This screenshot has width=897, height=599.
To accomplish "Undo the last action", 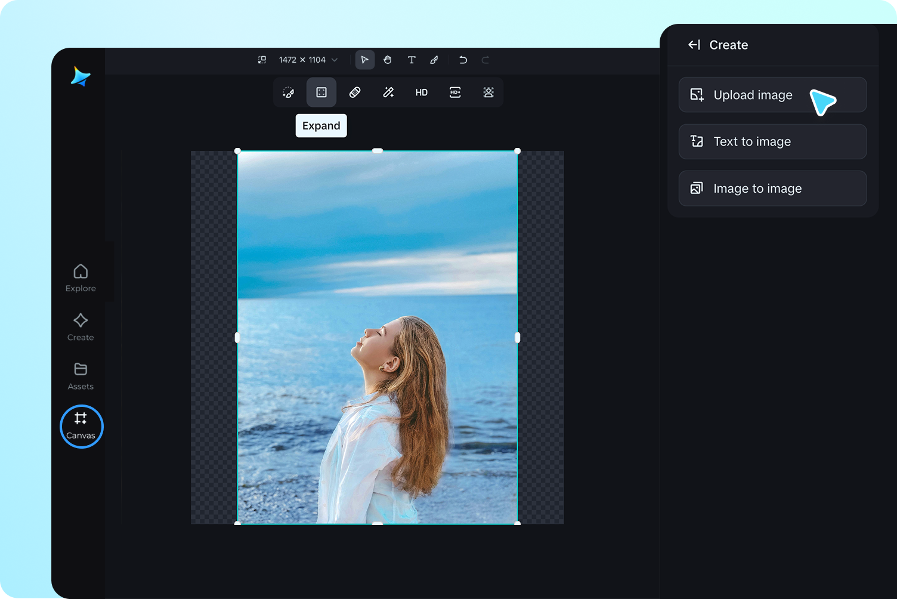I will (463, 60).
